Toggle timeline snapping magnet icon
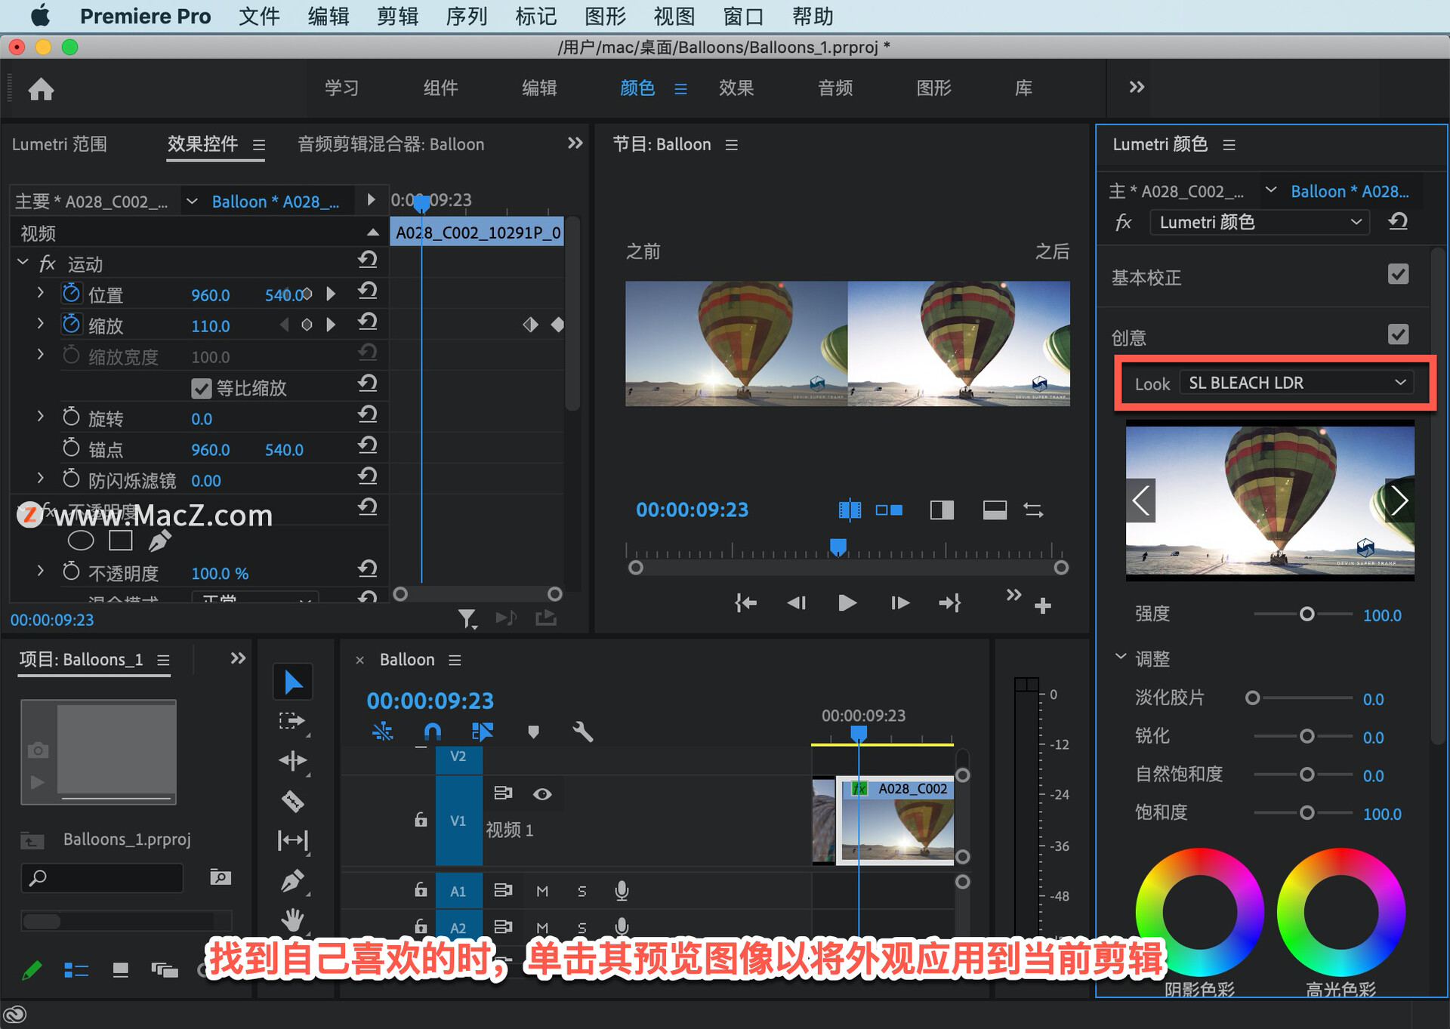The height and width of the screenshot is (1029, 1450). [432, 731]
